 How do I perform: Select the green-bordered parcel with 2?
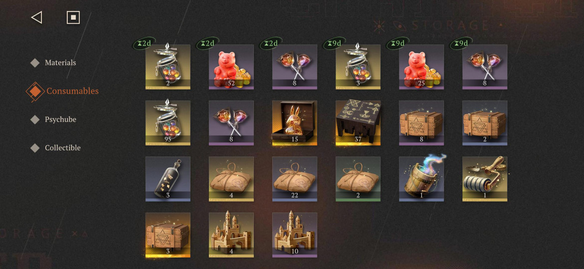[358, 179]
